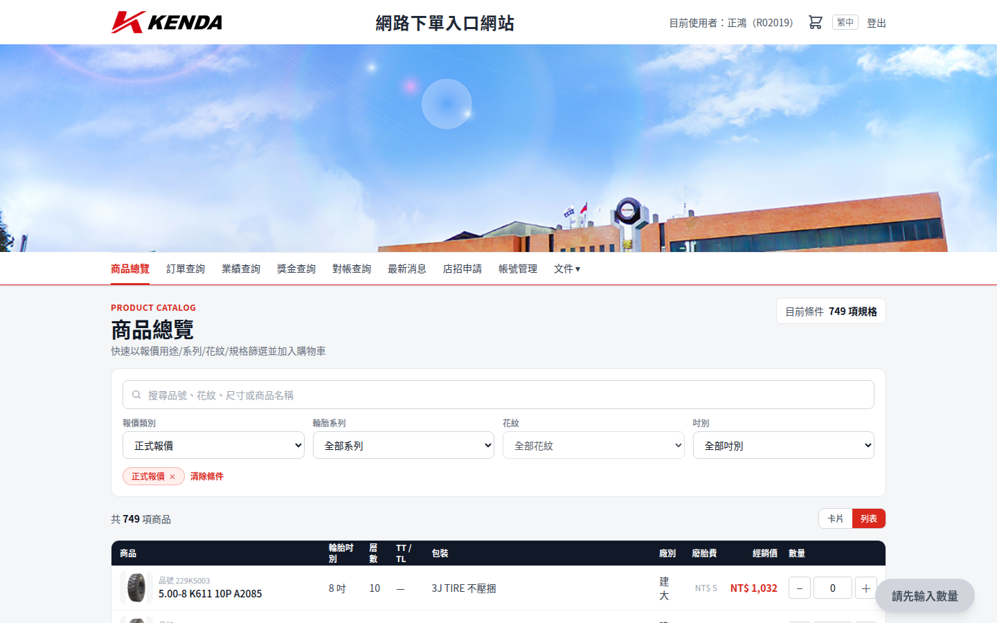Increase quantity with the plus button
Screen dimensions: 997x623
click(x=866, y=588)
